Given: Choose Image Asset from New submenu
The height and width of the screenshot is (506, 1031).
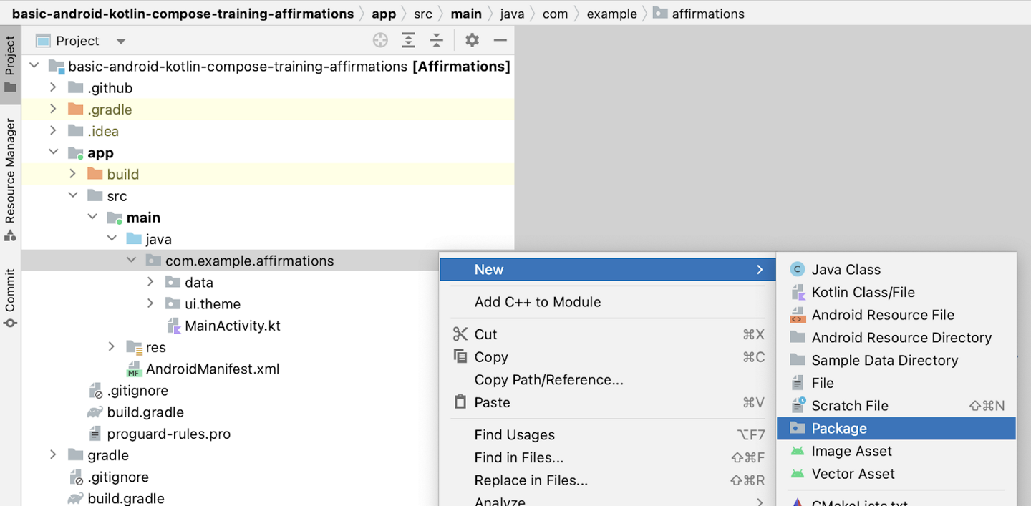Looking at the screenshot, I should 851,451.
